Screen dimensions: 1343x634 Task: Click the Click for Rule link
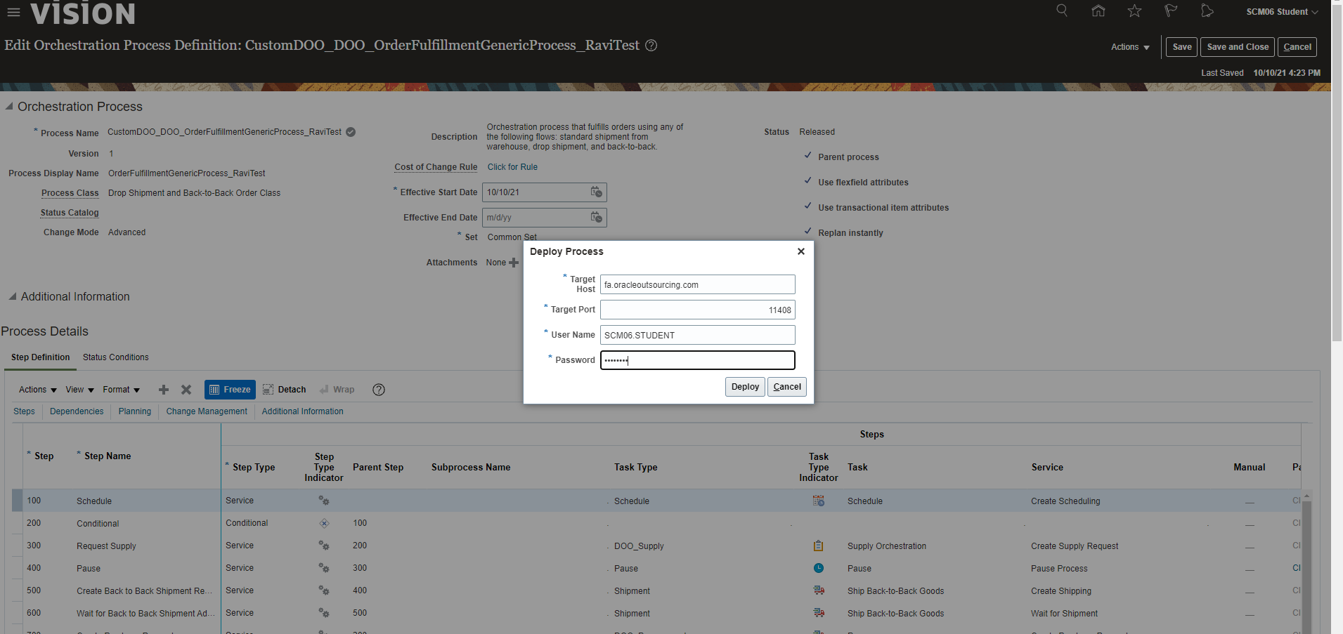(512, 167)
